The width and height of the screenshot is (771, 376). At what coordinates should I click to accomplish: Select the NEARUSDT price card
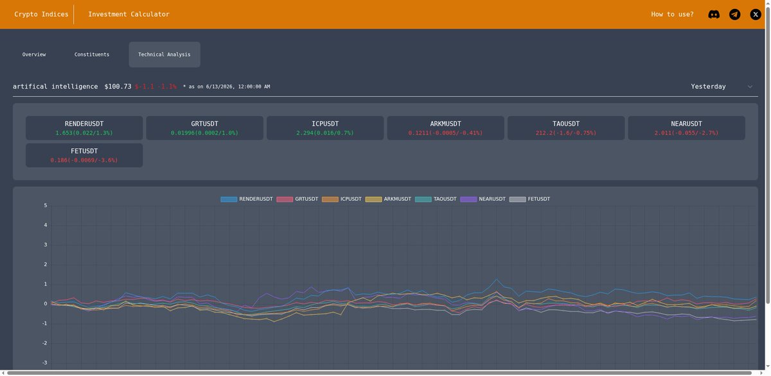click(686, 128)
